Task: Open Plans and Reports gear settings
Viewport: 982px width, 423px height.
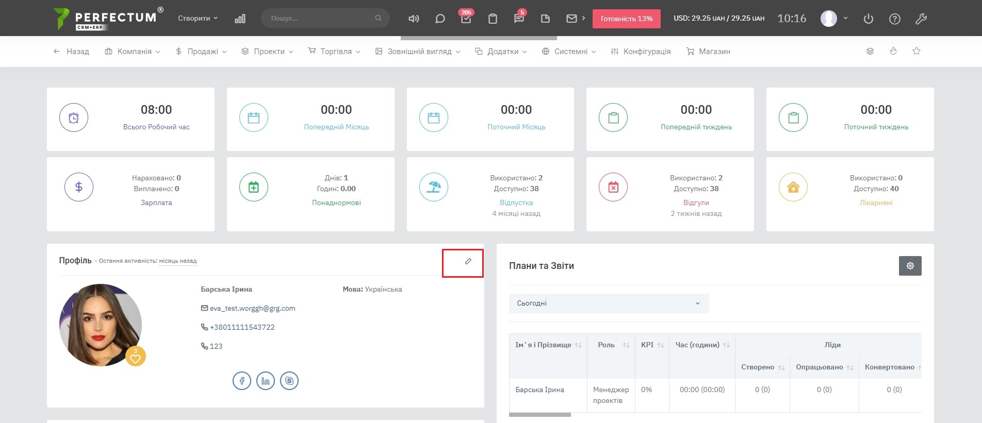Action: point(910,266)
